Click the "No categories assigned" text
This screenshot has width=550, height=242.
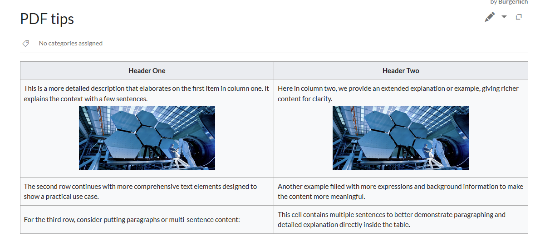[70, 44]
